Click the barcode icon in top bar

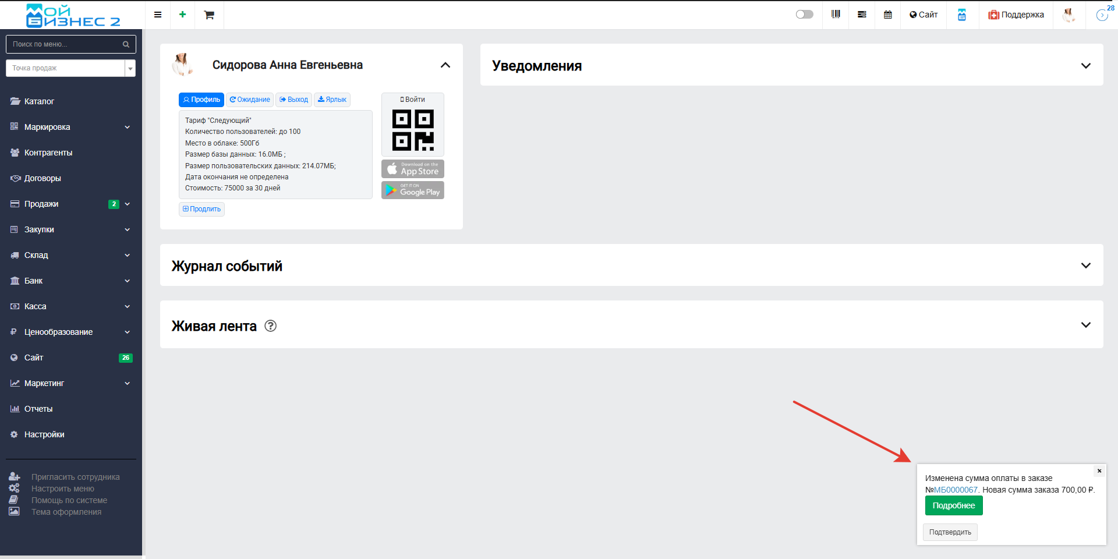[x=836, y=15]
